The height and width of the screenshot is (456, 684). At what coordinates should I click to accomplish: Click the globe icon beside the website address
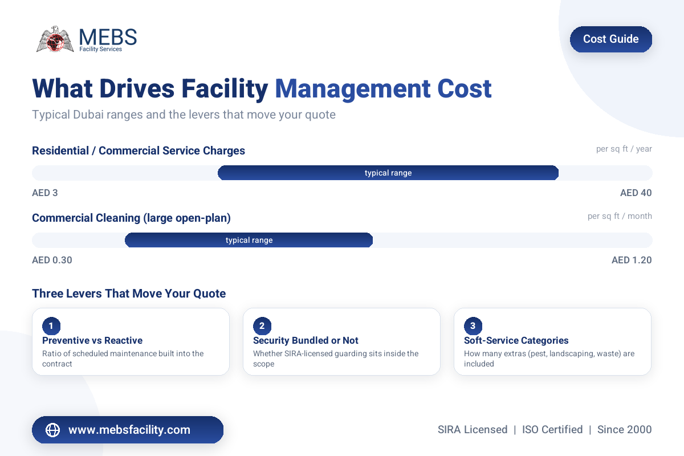pos(52,430)
